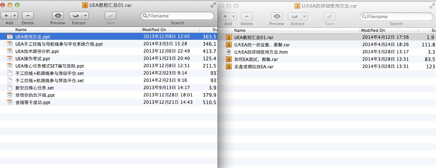This screenshot has height=168, width=436.
Task: Click title bar rar icon of UEA教程汇总01.rar
Action: coord(85,5)
